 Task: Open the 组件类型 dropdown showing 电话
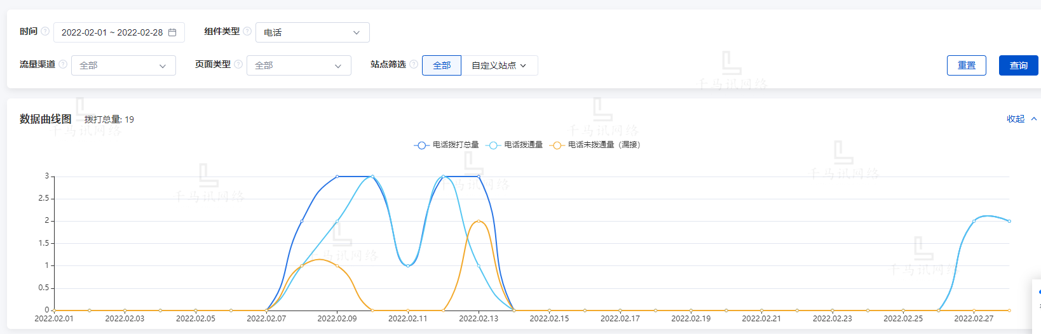pos(312,32)
